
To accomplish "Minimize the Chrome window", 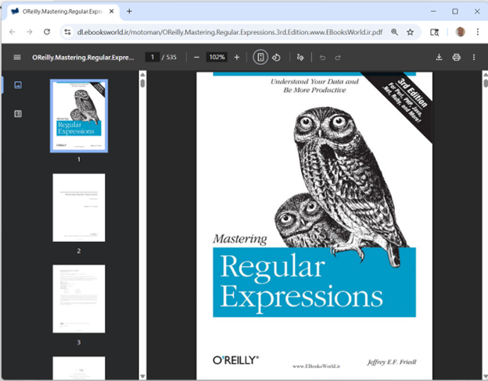I will (x=433, y=12).
